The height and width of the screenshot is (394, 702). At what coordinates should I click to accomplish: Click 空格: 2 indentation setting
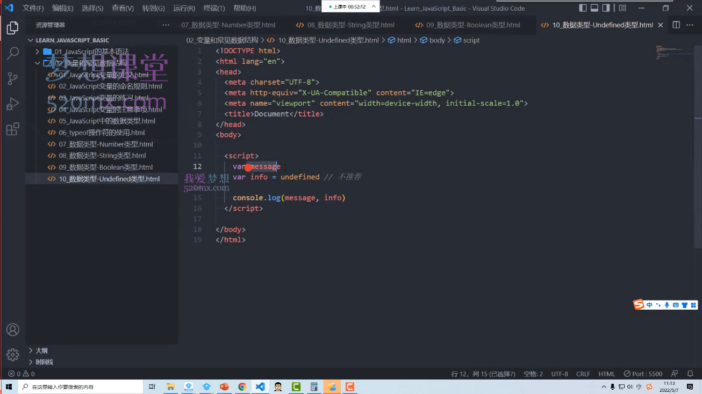533,374
